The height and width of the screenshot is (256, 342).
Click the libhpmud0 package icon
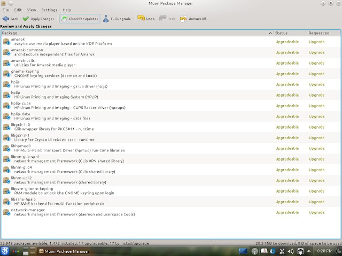pos(6,148)
